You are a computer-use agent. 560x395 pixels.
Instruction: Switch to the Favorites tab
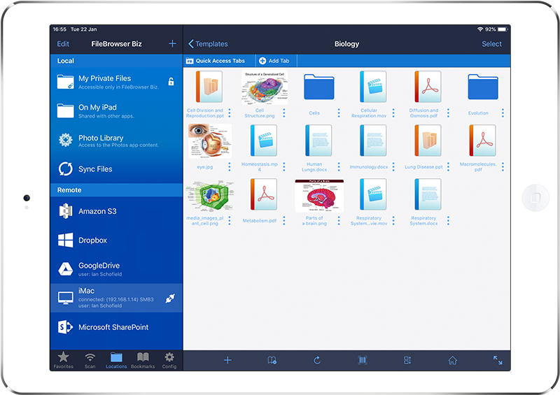[x=64, y=360]
